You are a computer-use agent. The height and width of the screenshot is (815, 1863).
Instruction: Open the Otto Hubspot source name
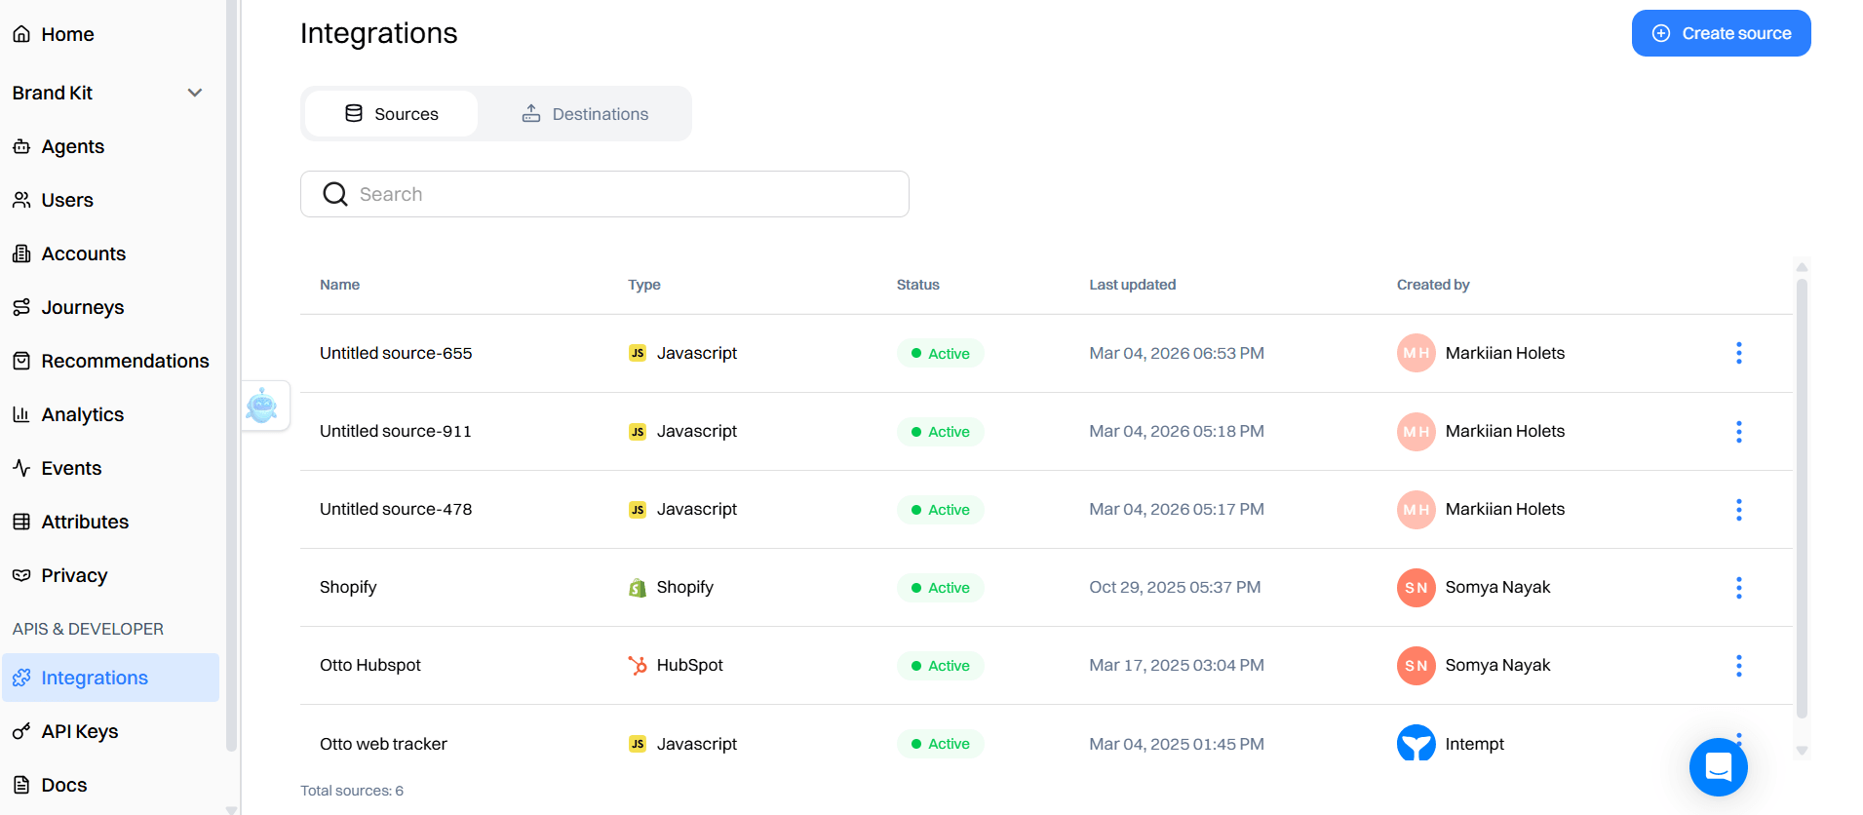click(370, 665)
